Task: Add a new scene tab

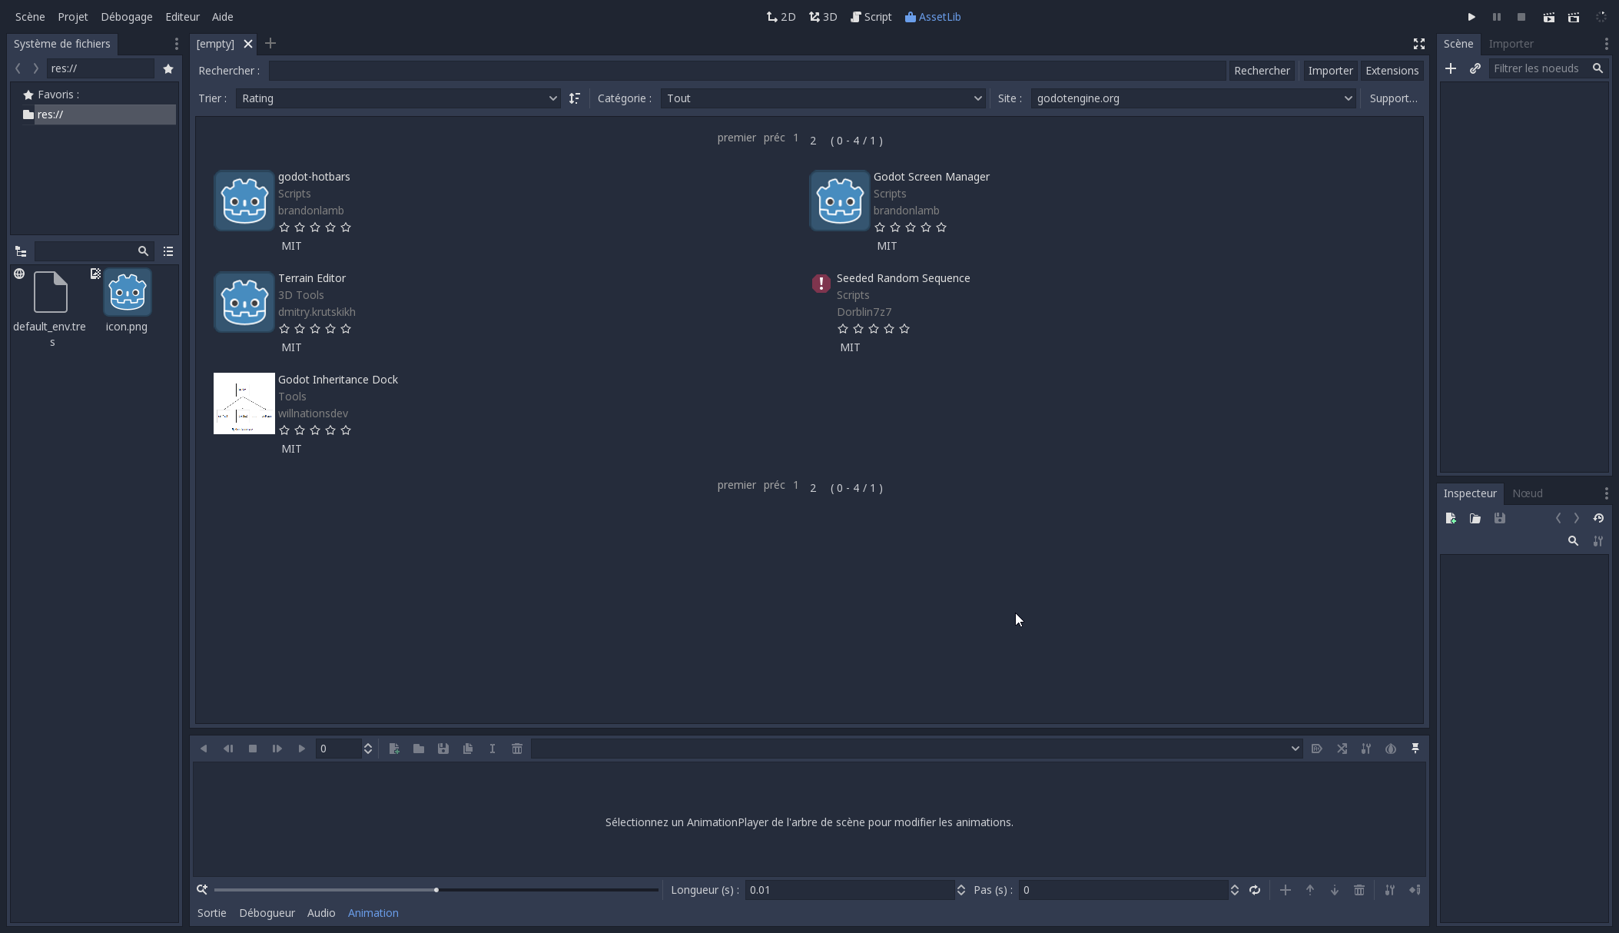Action: pyautogui.click(x=270, y=44)
